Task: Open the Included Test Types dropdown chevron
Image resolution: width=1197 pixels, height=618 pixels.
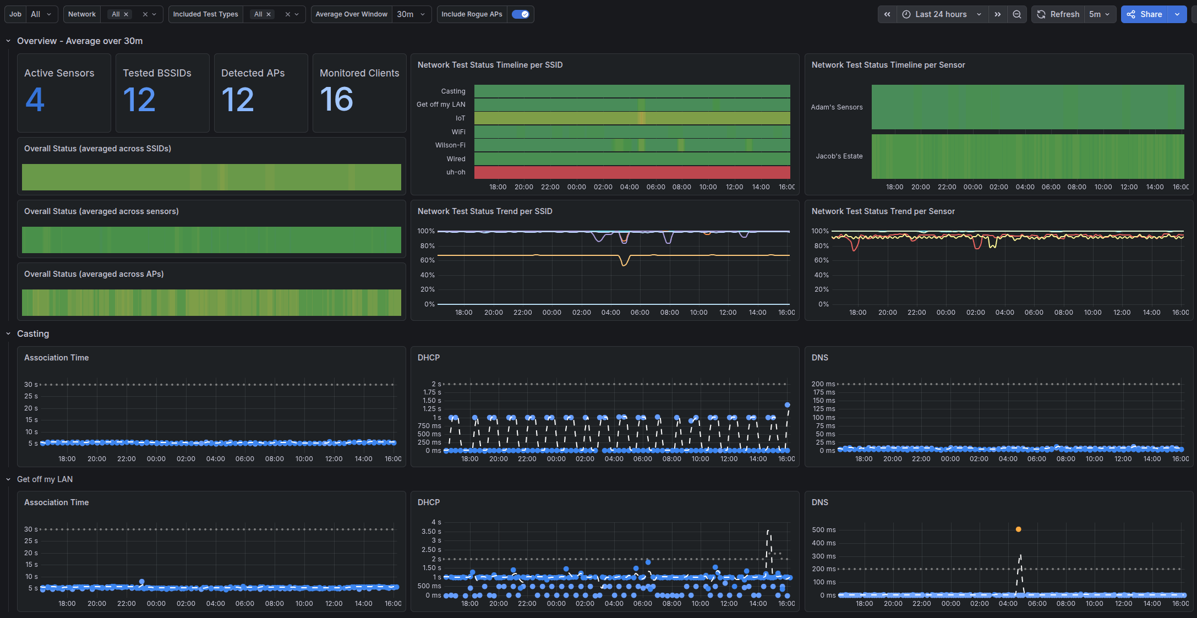Action: click(297, 14)
